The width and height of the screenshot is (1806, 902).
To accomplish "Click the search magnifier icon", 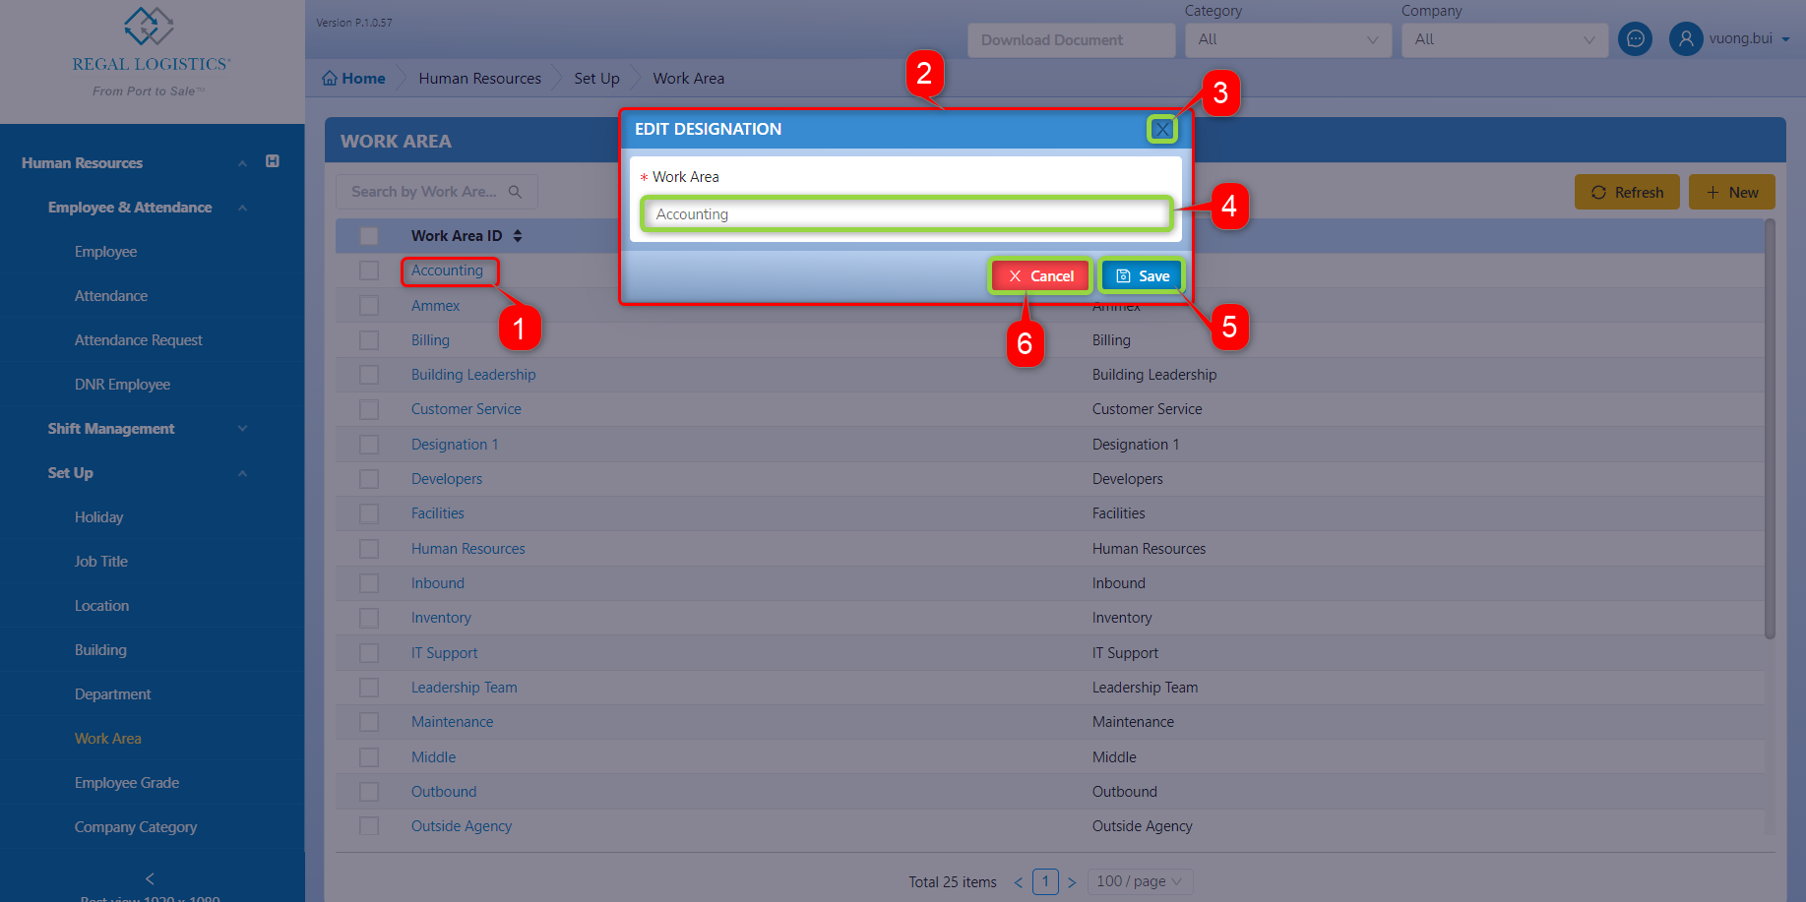I will (515, 192).
